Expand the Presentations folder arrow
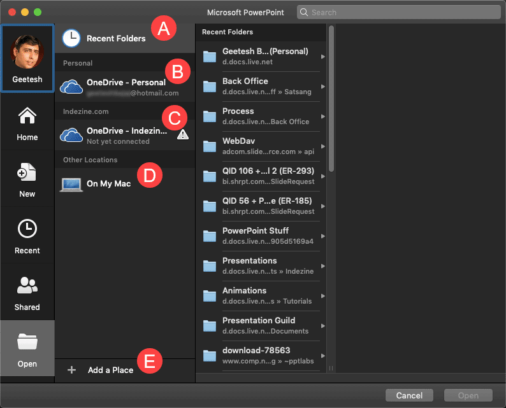Image resolution: width=506 pixels, height=408 pixels. point(322,266)
